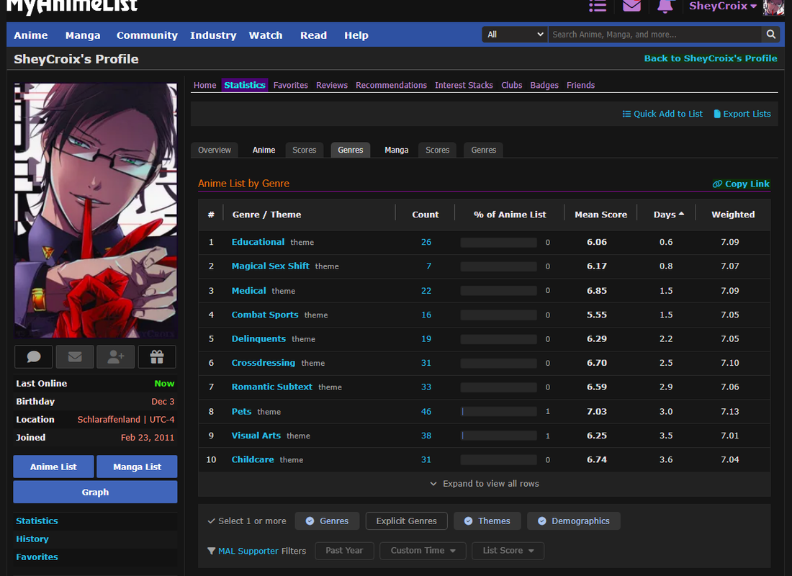This screenshot has height=576, width=792.
Task: Click the count 46 for Pets
Action: (426, 411)
